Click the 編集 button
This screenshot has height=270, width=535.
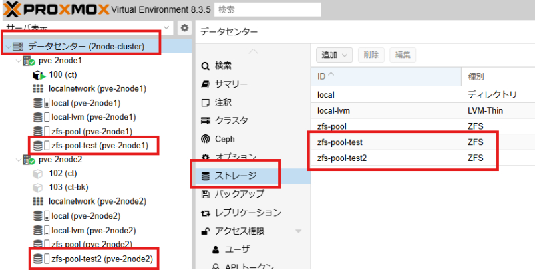[403, 55]
